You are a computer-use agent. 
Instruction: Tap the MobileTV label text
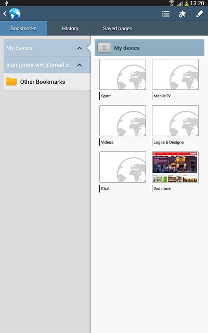[x=162, y=96]
